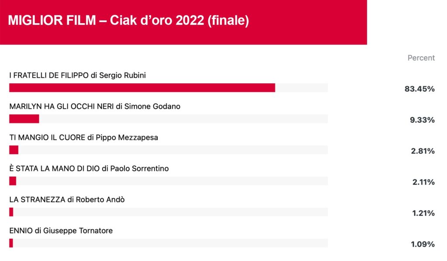Screen dimensions: 447x261
Task: Click the Percent column header
Action: click(x=421, y=58)
